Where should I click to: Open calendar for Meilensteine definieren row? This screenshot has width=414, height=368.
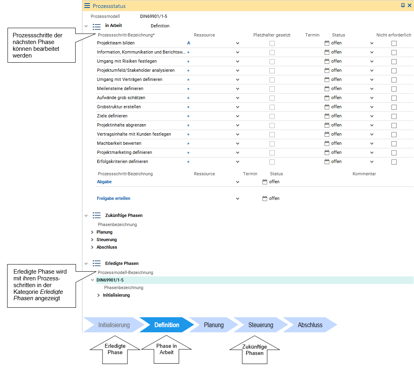tap(327, 88)
